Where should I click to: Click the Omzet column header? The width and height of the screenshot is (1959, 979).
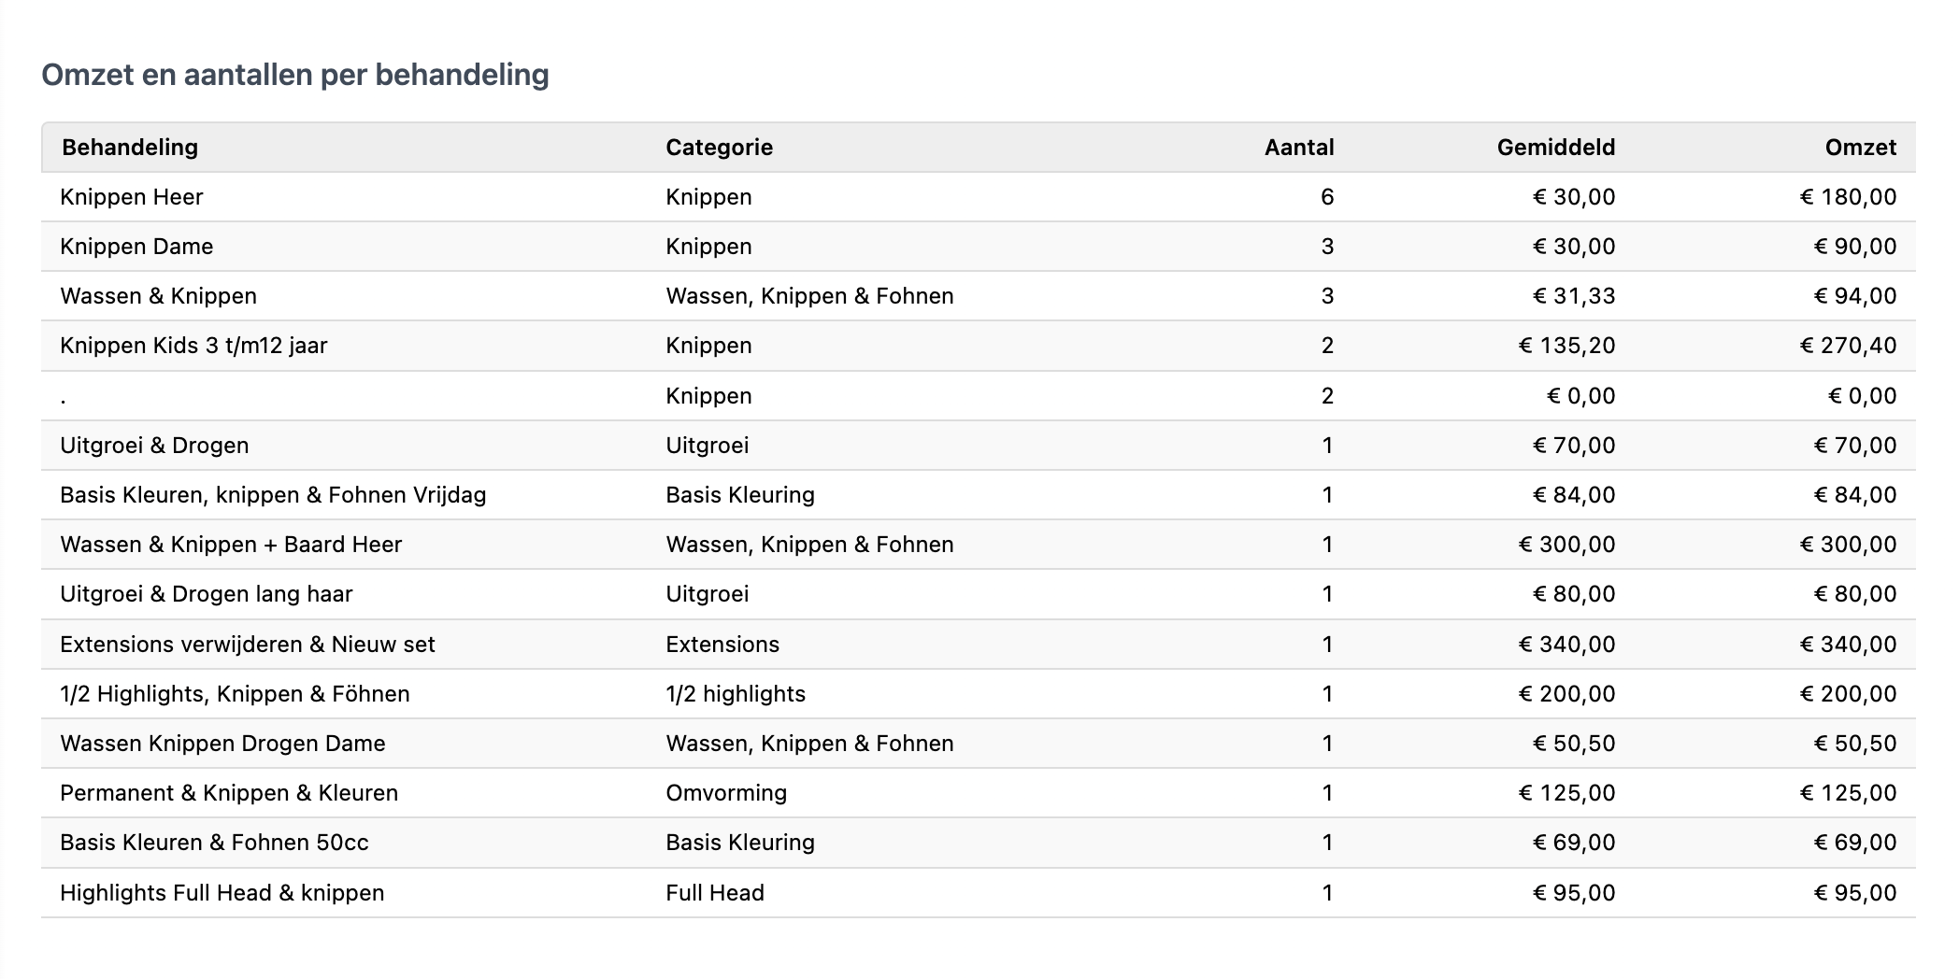1860,148
